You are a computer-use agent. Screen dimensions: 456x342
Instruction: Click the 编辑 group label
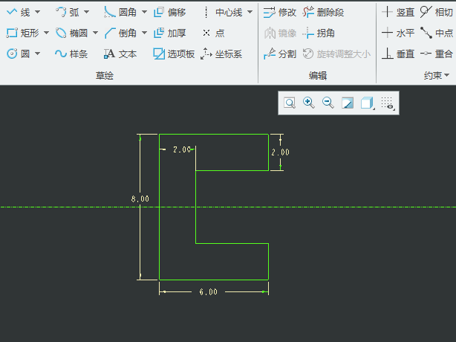(x=318, y=76)
